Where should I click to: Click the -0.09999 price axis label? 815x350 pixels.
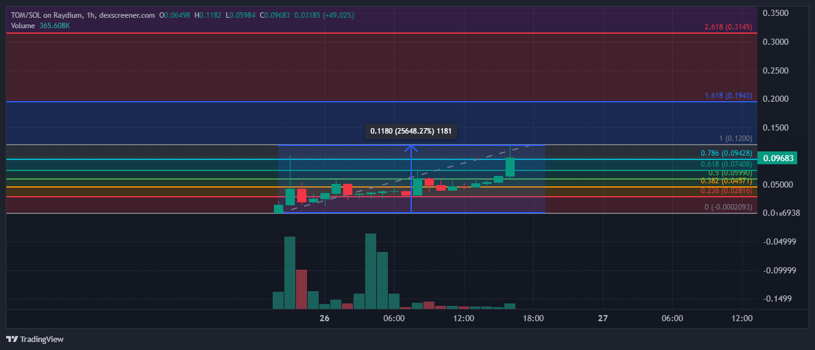point(779,270)
